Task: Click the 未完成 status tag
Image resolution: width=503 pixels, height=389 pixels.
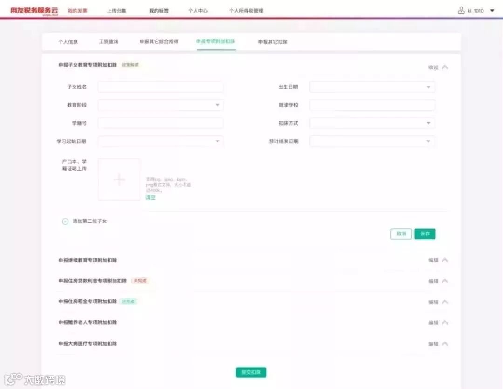Action: coord(140,281)
